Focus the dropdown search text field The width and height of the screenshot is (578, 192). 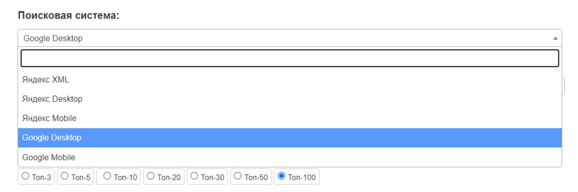[x=290, y=58]
